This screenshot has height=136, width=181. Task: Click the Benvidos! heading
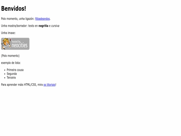point(13,8)
